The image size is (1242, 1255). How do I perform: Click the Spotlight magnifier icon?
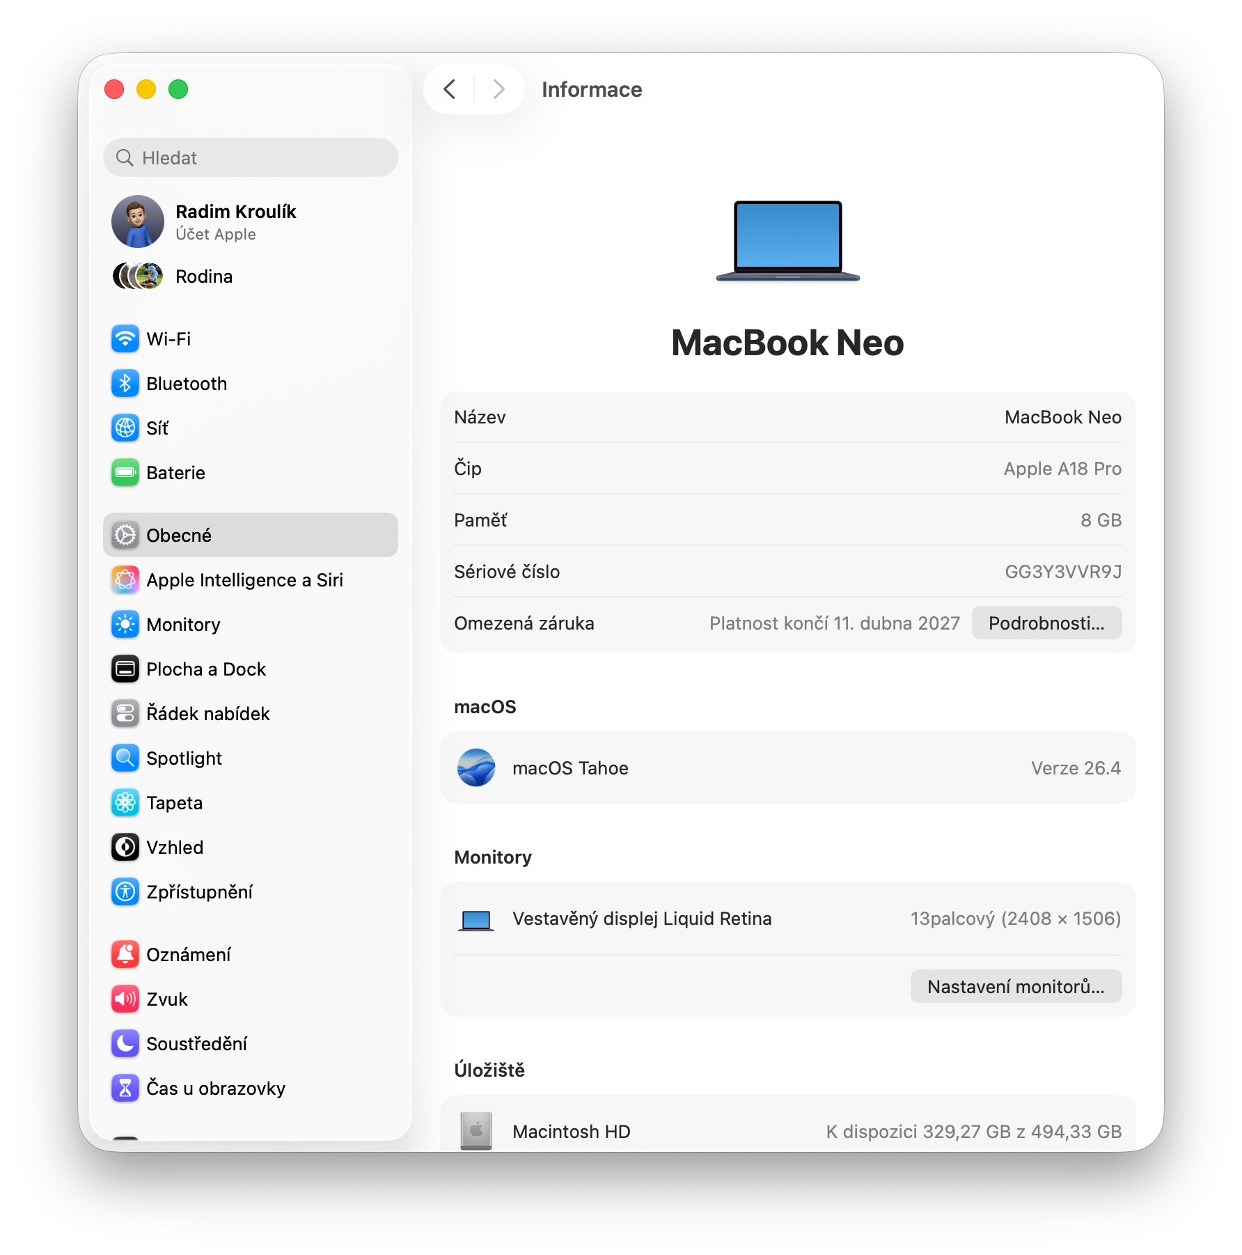tap(125, 758)
